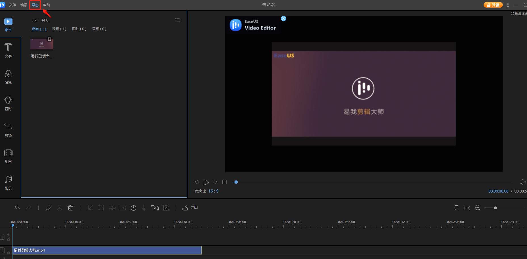Click the trash delete icon in timeline toolbar
Image resolution: width=527 pixels, height=259 pixels.
click(x=70, y=208)
